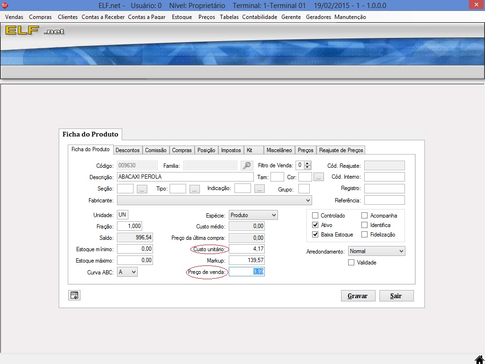Screen dimensions: 485x364
Task: Enable the Fidelização checkbox
Action: point(364,234)
